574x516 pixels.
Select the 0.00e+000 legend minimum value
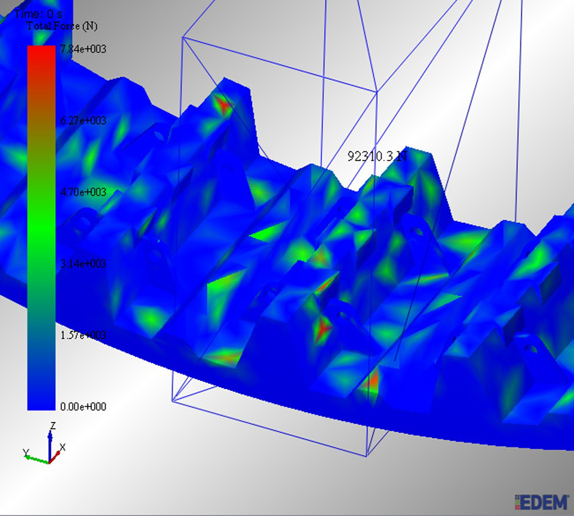pos(83,406)
